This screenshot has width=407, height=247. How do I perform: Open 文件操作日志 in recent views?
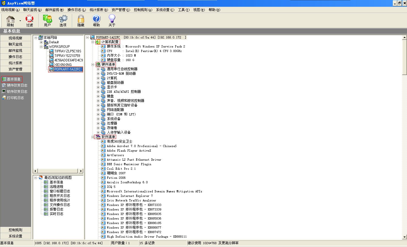(60, 205)
